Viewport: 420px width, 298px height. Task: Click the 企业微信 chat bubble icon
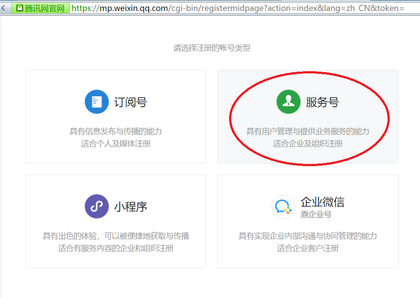284,207
